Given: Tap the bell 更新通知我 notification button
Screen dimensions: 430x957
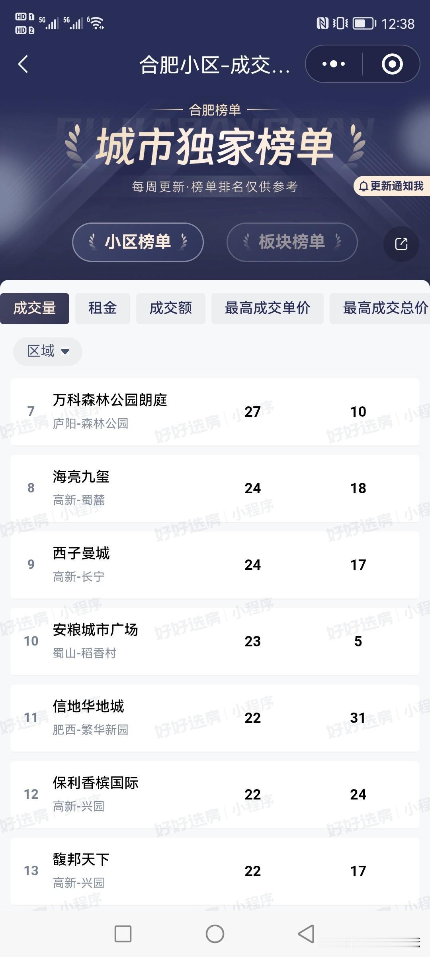Looking at the screenshot, I should [392, 186].
